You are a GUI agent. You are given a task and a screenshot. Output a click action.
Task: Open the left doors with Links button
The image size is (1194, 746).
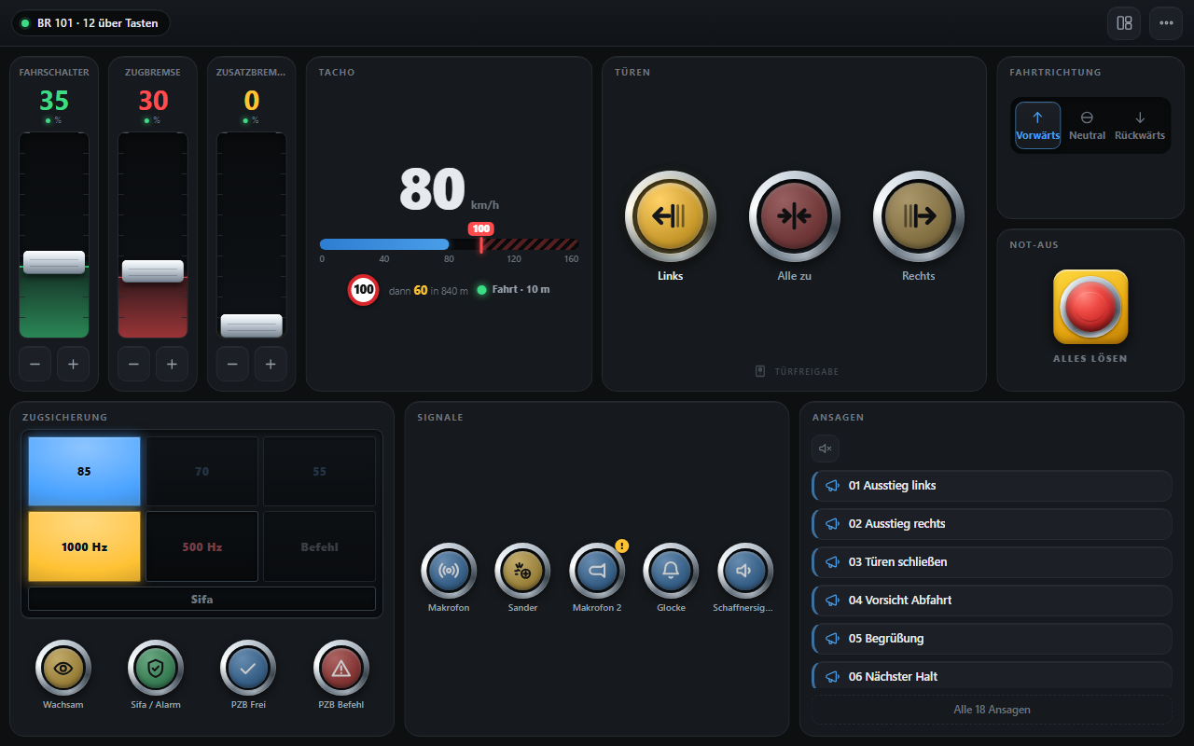click(670, 216)
